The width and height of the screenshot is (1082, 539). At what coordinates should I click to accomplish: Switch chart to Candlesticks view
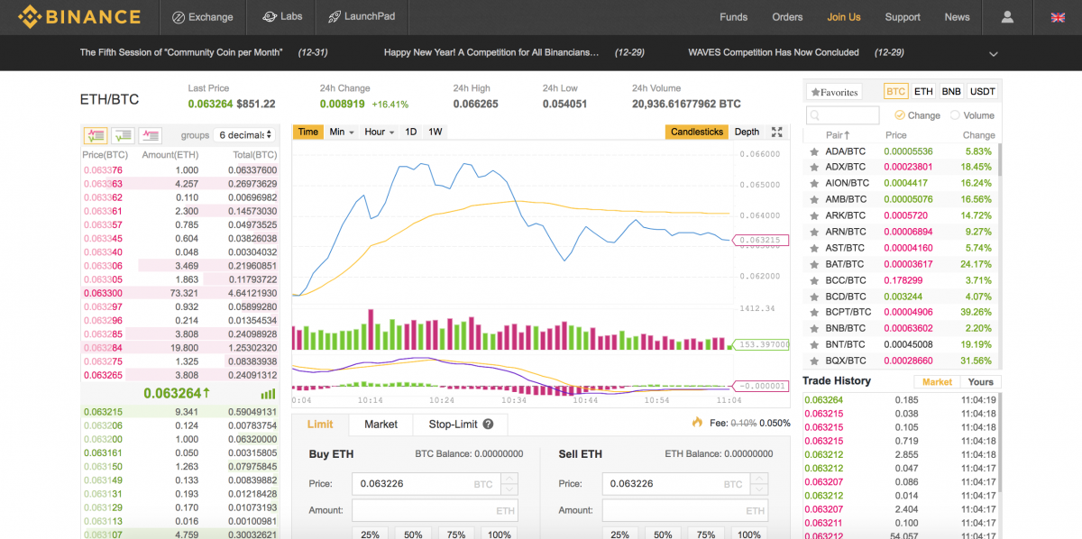coord(697,132)
